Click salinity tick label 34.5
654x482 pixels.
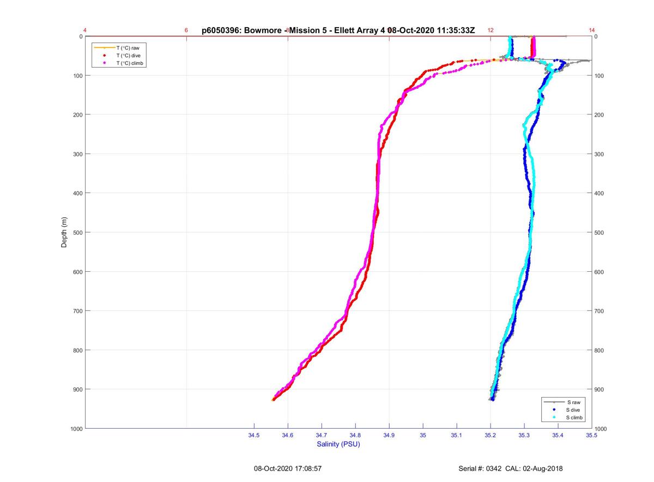[x=254, y=436]
